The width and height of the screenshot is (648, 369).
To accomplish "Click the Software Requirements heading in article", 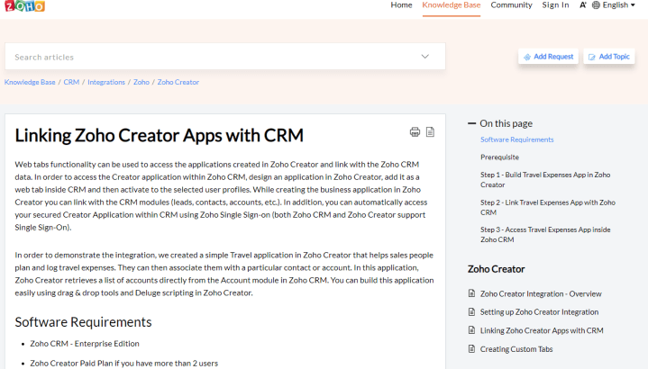I will point(83,322).
